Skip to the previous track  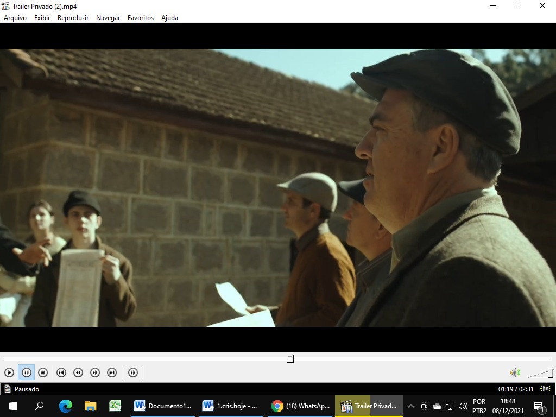[61, 372]
